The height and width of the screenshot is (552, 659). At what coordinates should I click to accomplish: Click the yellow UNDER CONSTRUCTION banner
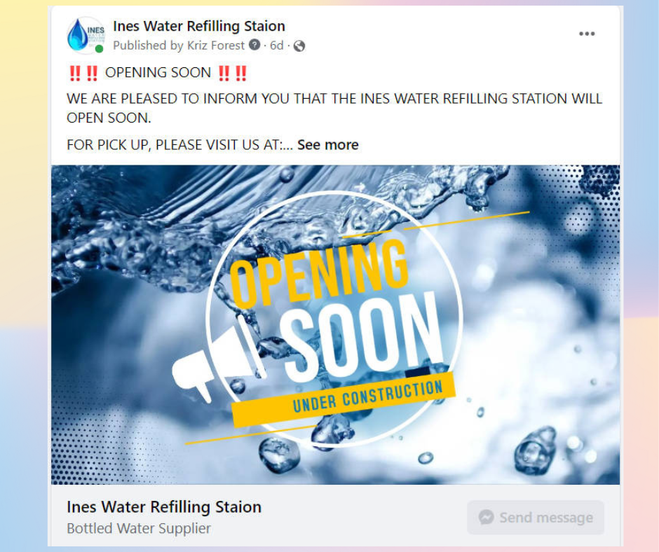(x=344, y=399)
